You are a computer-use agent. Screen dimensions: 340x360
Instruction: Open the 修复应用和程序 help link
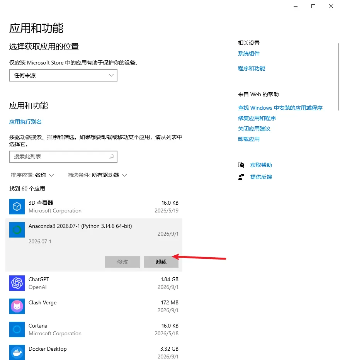click(x=257, y=118)
